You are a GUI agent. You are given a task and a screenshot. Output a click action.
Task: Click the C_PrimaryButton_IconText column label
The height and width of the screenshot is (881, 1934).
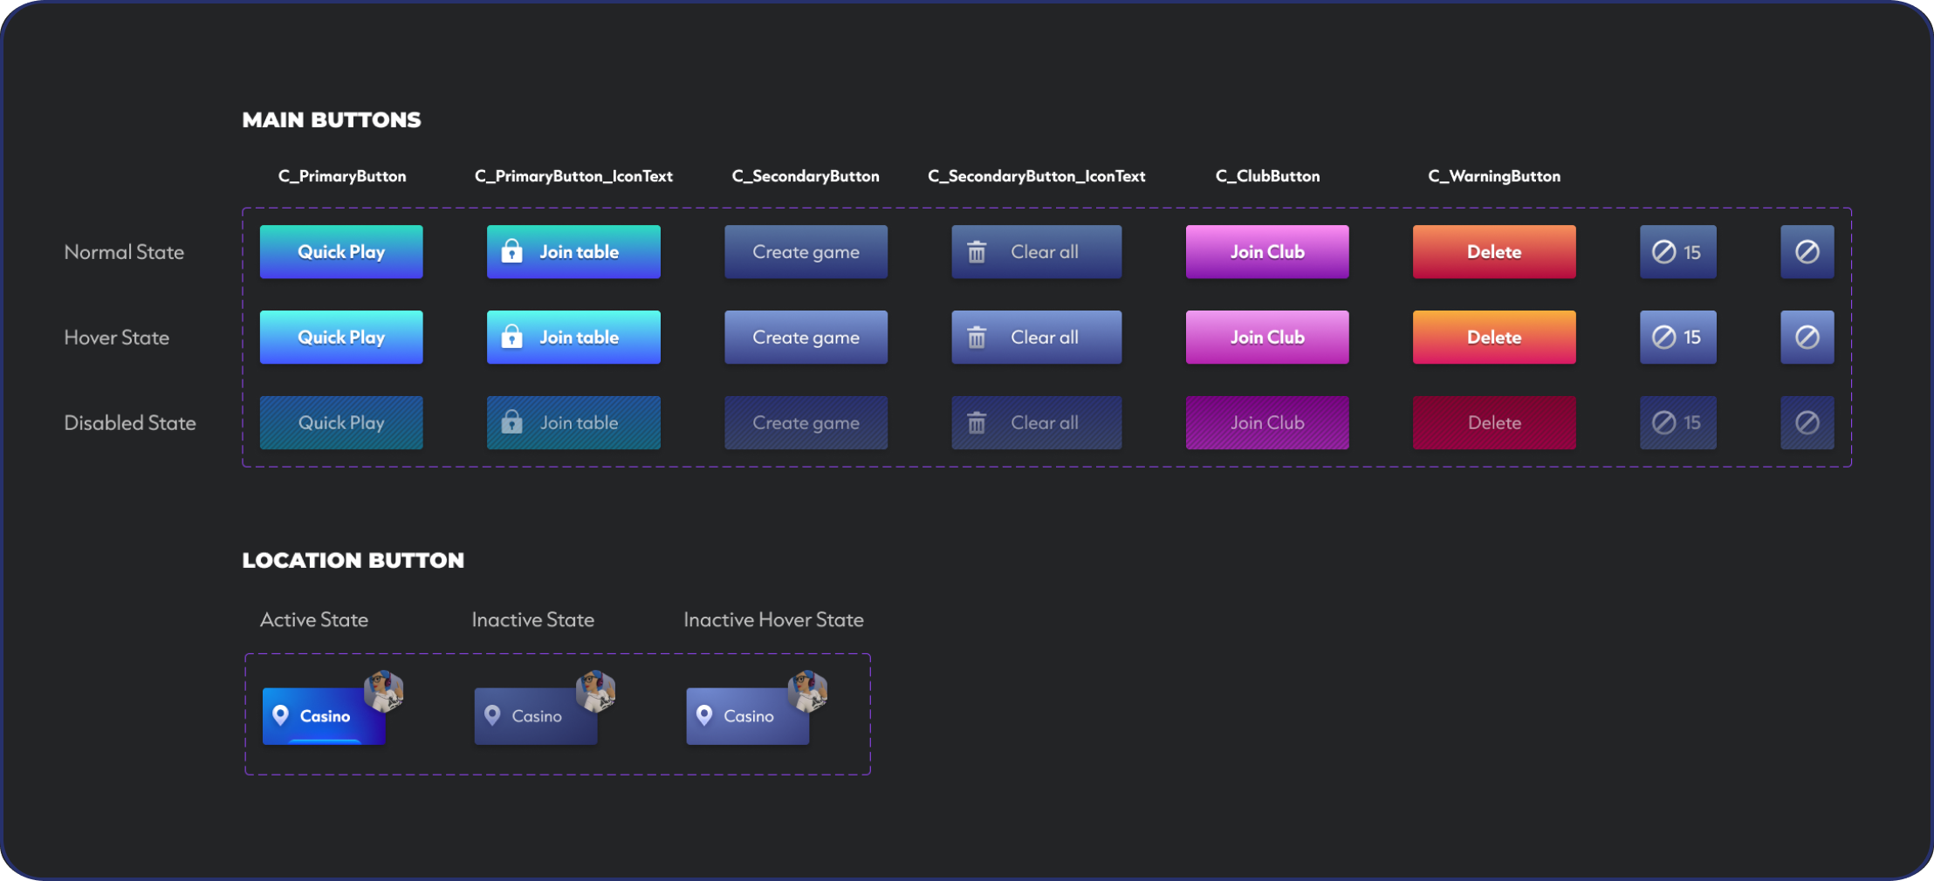pos(573,176)
